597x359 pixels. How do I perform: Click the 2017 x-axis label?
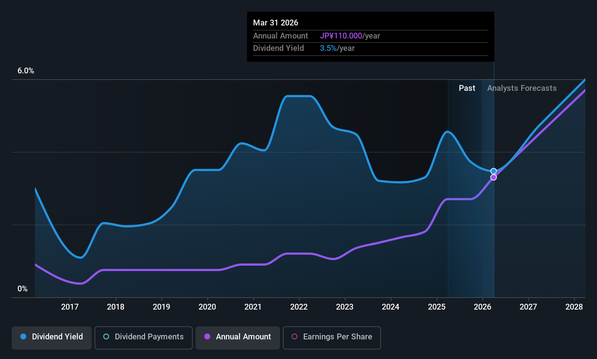click(70, 307)
